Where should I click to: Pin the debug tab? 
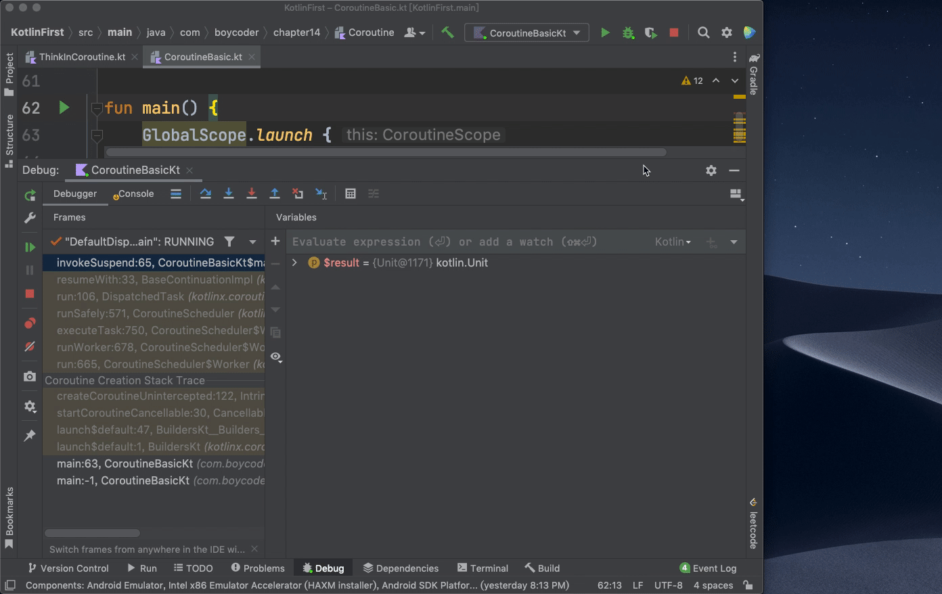[x=30, y=436]
